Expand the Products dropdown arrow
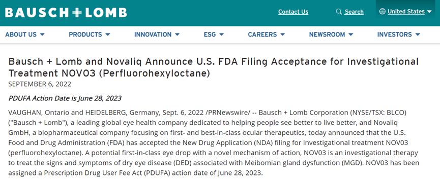Image resolution: width=440 pixels, height=183 pixels. coord(108,34)
